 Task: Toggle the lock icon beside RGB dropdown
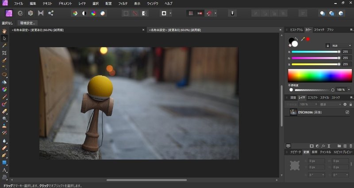327,45
